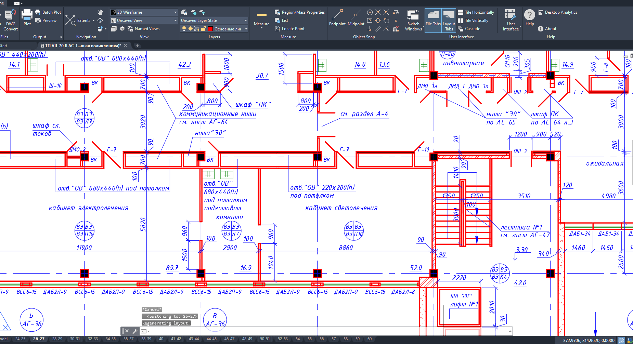
Task: Open the 2D Wireframe visual style dropdown
Action: 144,12
